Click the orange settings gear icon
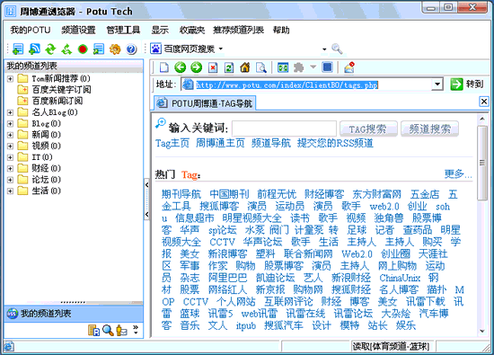 (x=115, y=49)
